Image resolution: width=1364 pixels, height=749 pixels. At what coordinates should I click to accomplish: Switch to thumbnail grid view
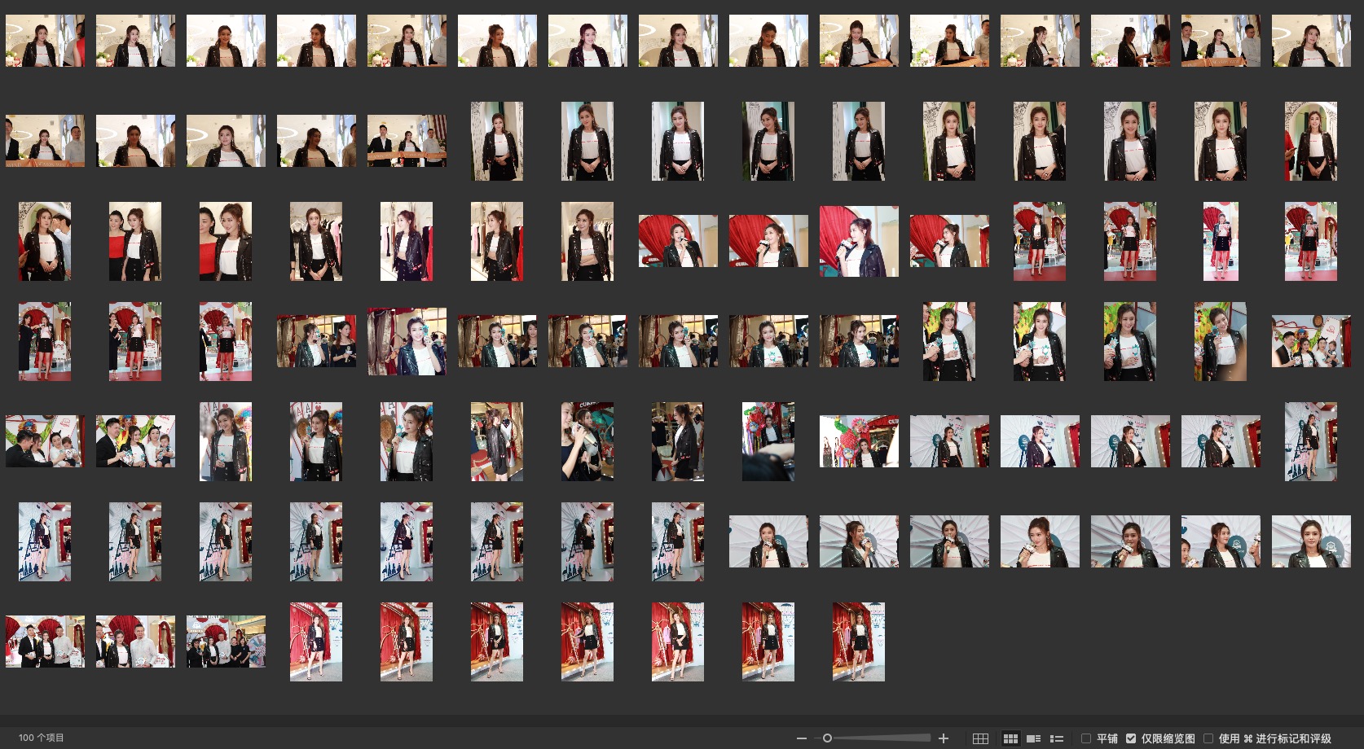point(1010,738)
